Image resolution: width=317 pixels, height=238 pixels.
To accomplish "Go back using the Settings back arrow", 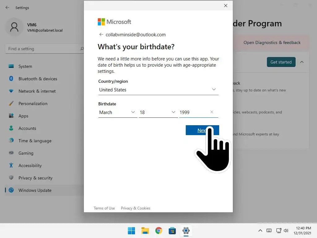I will click(7, 8).
